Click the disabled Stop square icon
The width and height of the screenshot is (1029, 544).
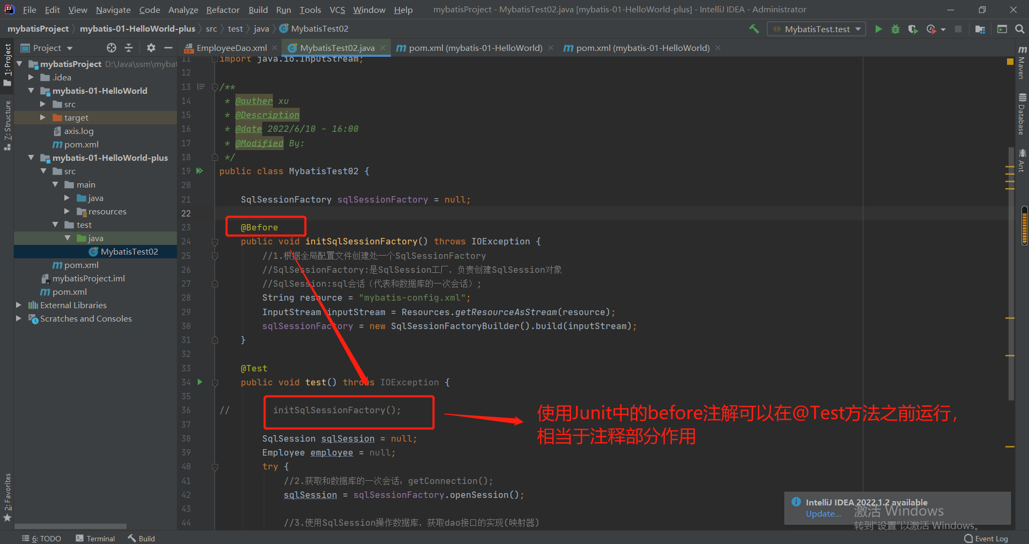point(958,29)
